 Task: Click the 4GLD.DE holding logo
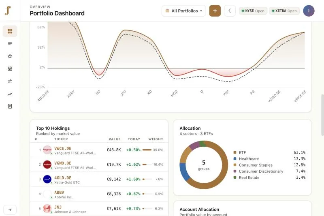pyautogui.click(x=47, y=179)
